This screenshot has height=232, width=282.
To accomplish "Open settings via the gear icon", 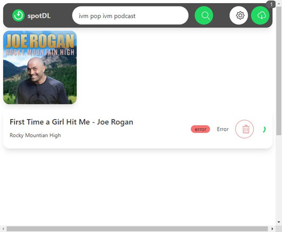I will [x=238, y=15].
